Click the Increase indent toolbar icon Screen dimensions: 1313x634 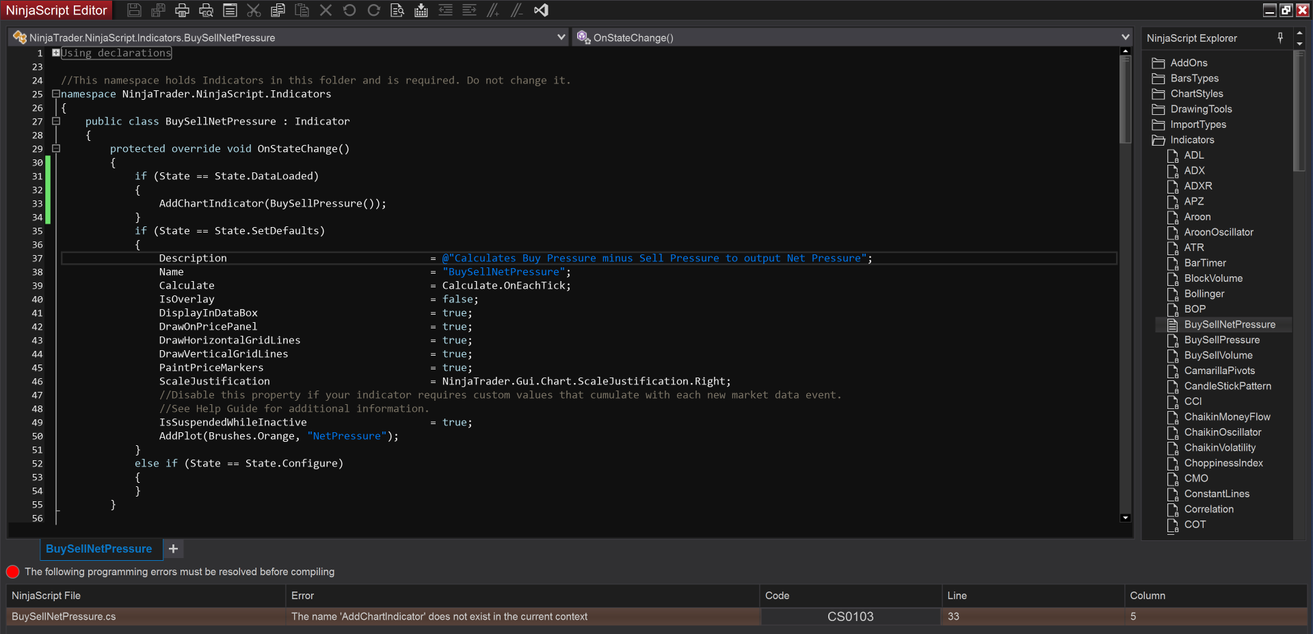469,10
